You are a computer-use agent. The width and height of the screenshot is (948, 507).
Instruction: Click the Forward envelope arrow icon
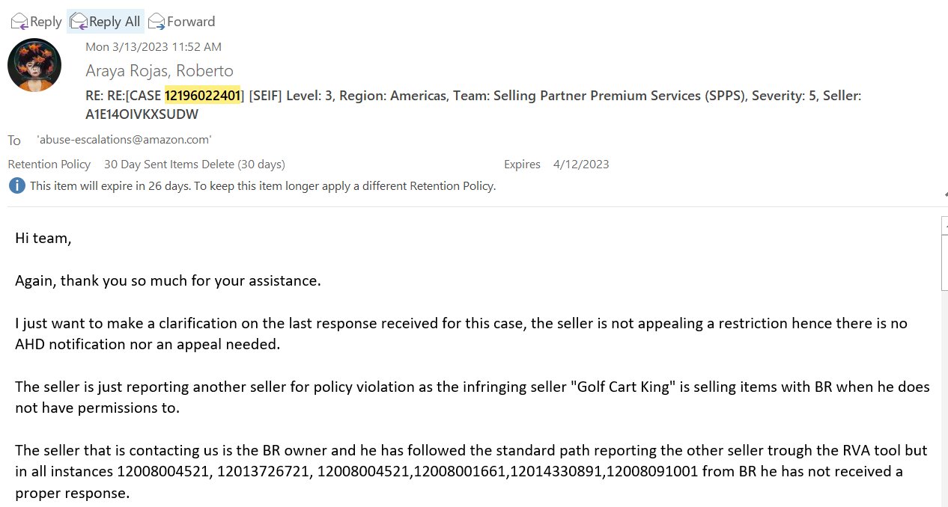157,22
